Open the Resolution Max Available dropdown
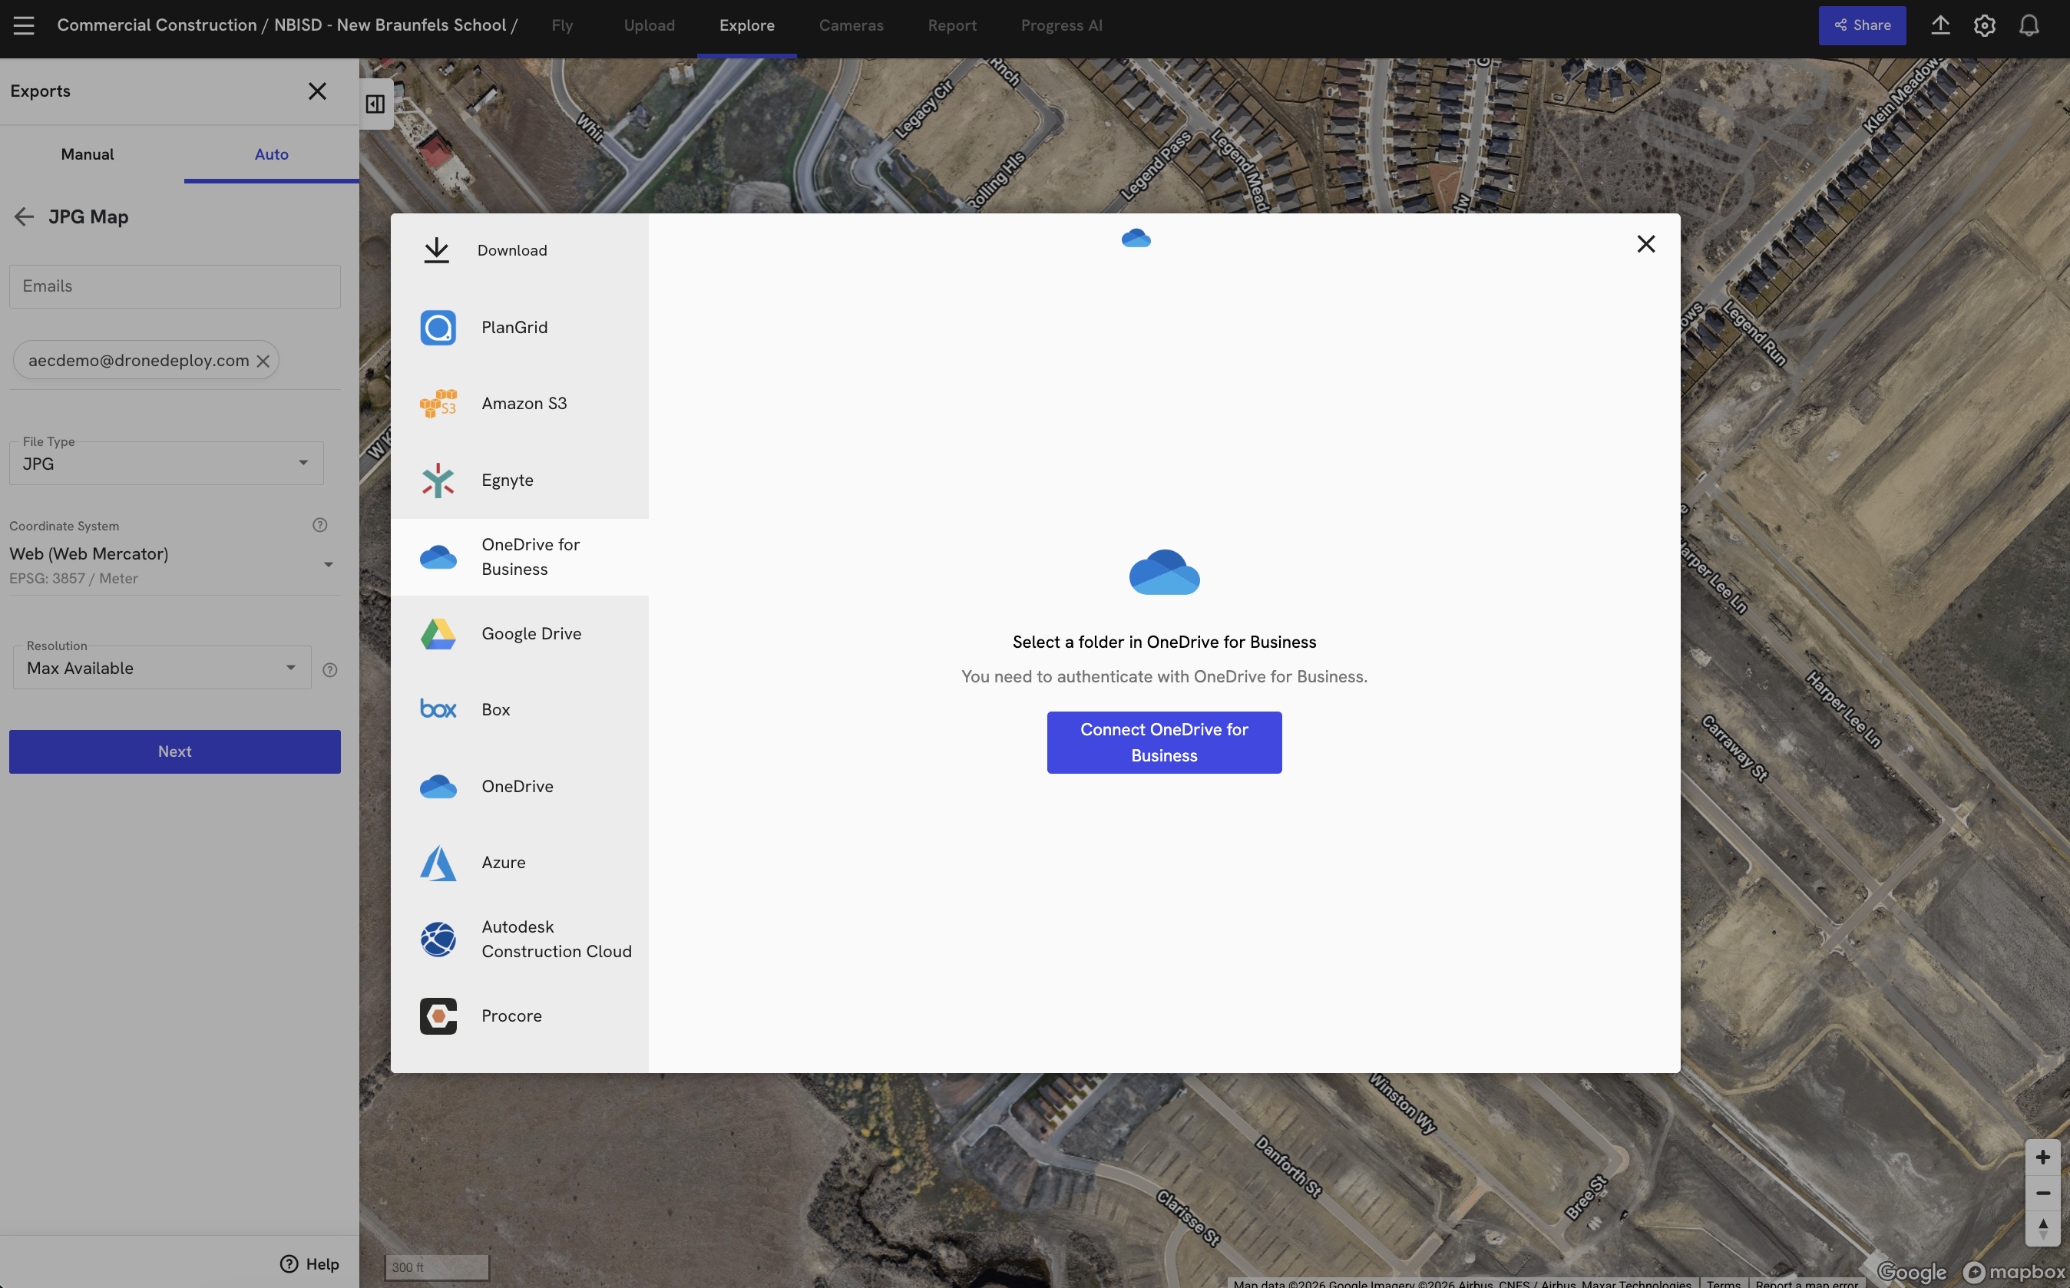Viewport: 2070px width, 1288px height. [x=162, y=668]
